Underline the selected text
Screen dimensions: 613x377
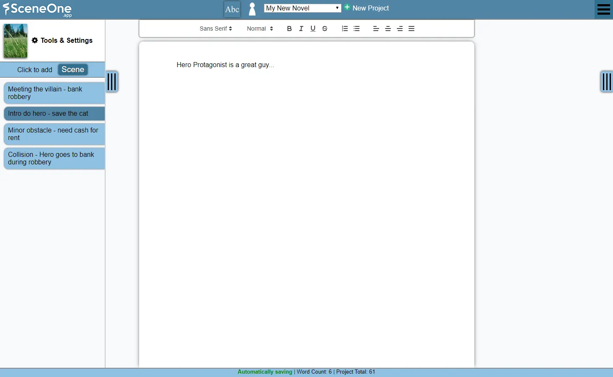(x=313, y=29)
